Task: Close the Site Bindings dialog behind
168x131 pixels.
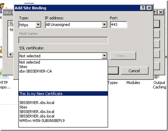Action: pos(161,12)
